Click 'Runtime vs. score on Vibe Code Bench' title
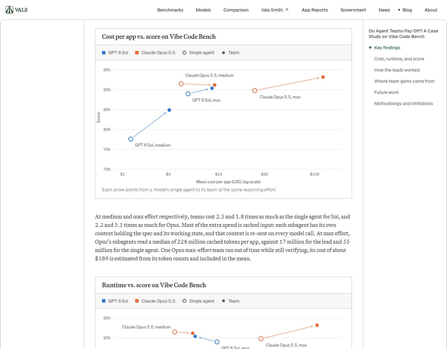The width and height of the screenshot is (447, 349). pos(154,285)
